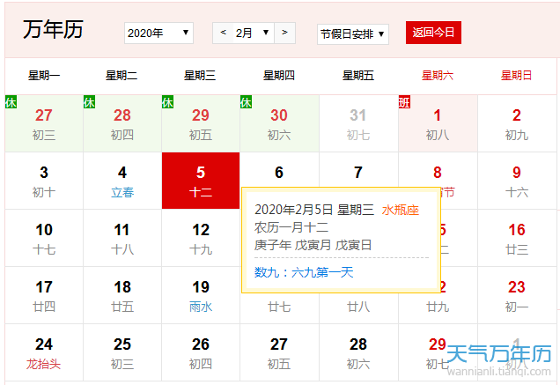Click 数九：六九第一天 link in popup
Screen dimensions: 560x385
pyautogui.click(x=304, y=272)
